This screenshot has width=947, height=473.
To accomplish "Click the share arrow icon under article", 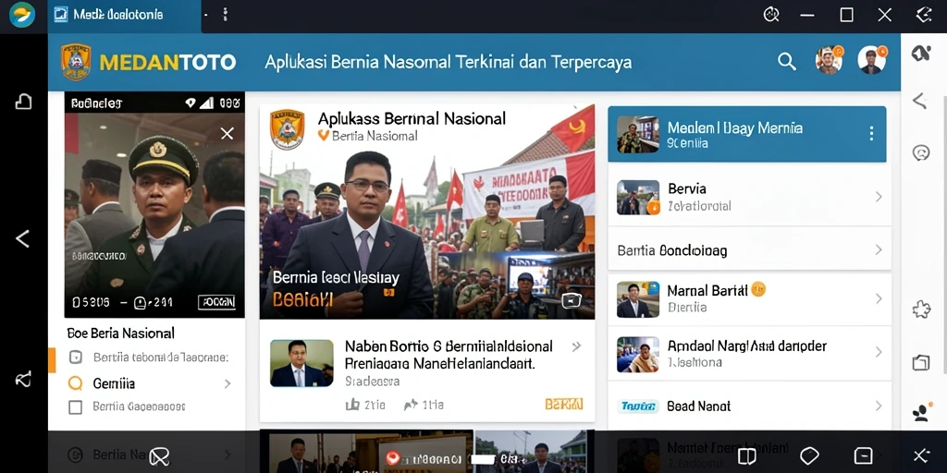I will click(x=411, y=405).
